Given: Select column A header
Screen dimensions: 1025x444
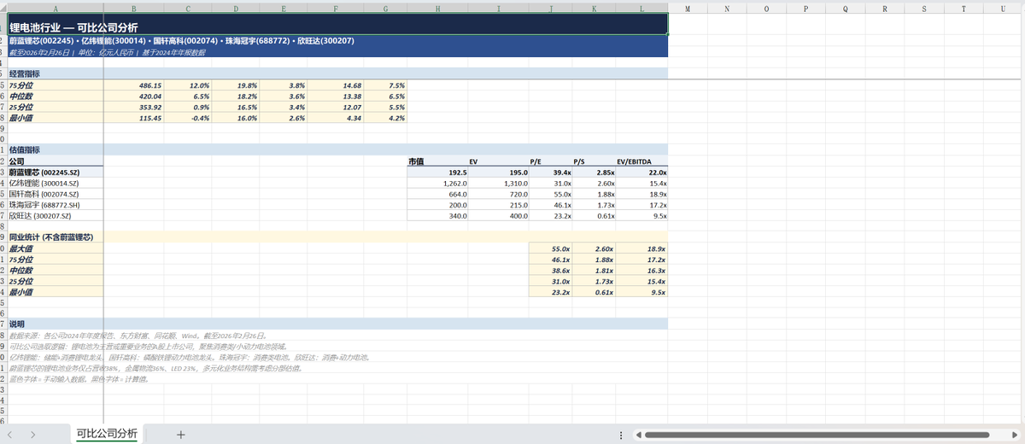Looking at the screenshot, I should pos(56,8).
